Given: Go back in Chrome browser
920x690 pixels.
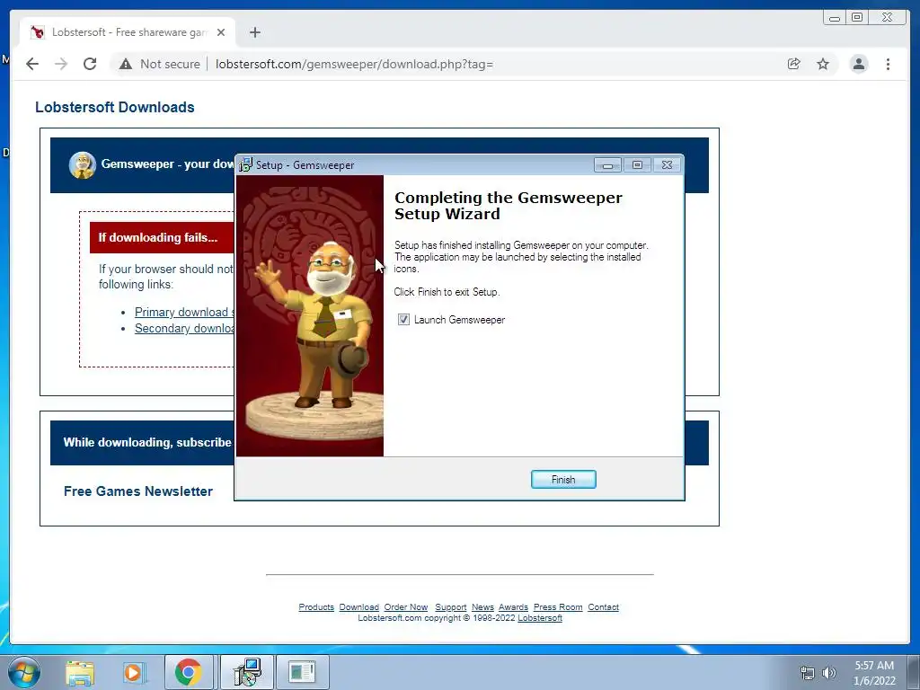Looking at the screenshot, I should [32, 64].
